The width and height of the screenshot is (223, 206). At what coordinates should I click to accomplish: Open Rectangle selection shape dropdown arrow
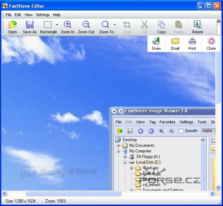pyautogui.click(x=57, y=25)
